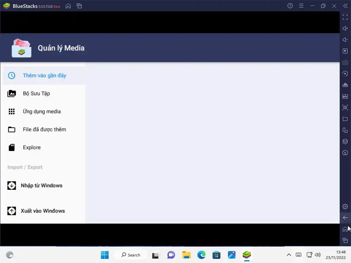
Task: Open the volume speaker tray icon
Action: pyautogui.click(x=318, y=255)
